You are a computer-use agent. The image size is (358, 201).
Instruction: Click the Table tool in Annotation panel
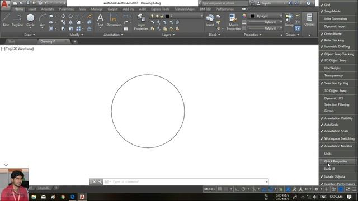126,28
